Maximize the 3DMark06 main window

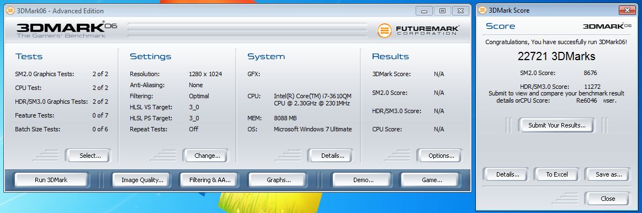[443, 11]
